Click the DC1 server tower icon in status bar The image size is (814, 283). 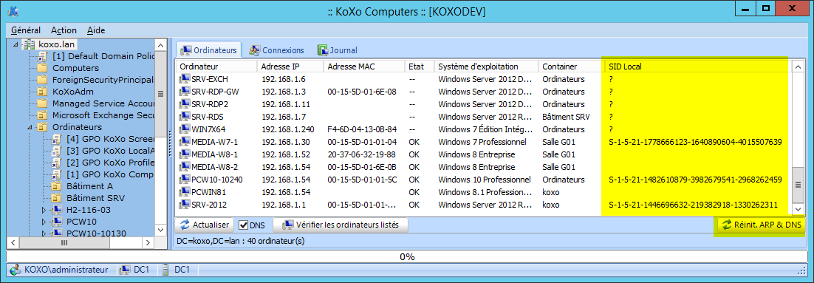[x=166, y=270]
